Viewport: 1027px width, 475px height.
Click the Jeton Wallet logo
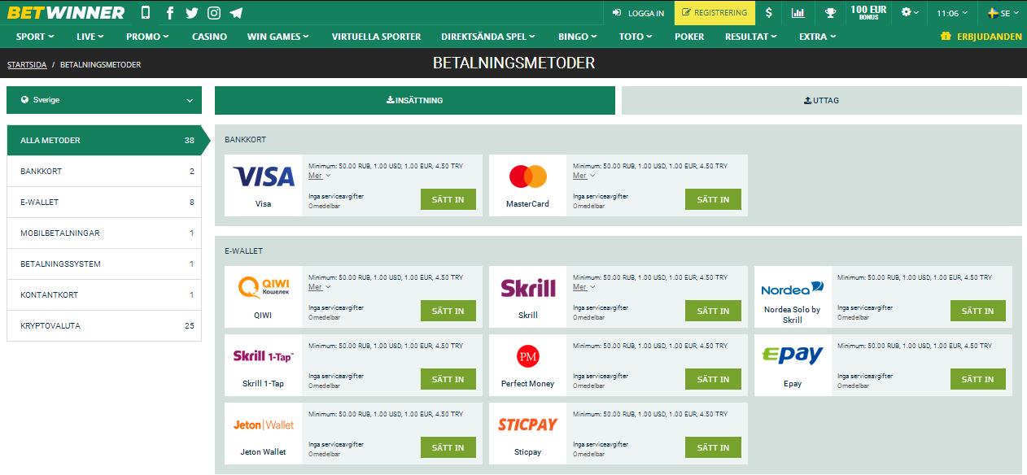pyautogui.click(x=263, y=425)
